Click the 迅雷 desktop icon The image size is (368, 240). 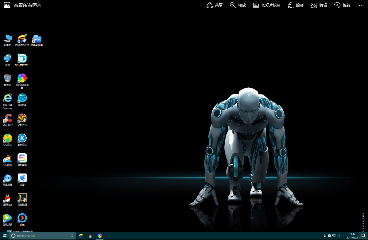coord(22,178)
